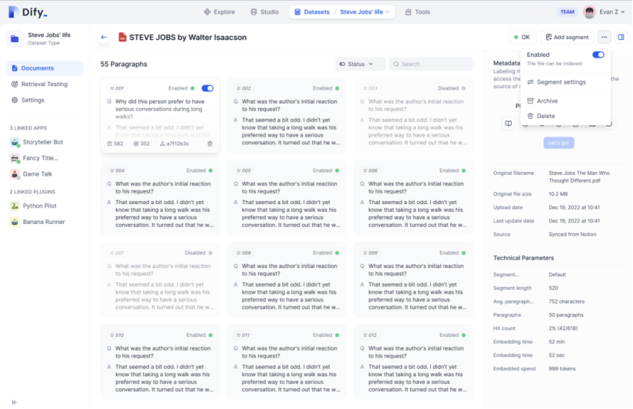This screenshot has width=633, height=409.
Task: Toggle the Enabled switch on segment 001
Action: click(207, 88)
